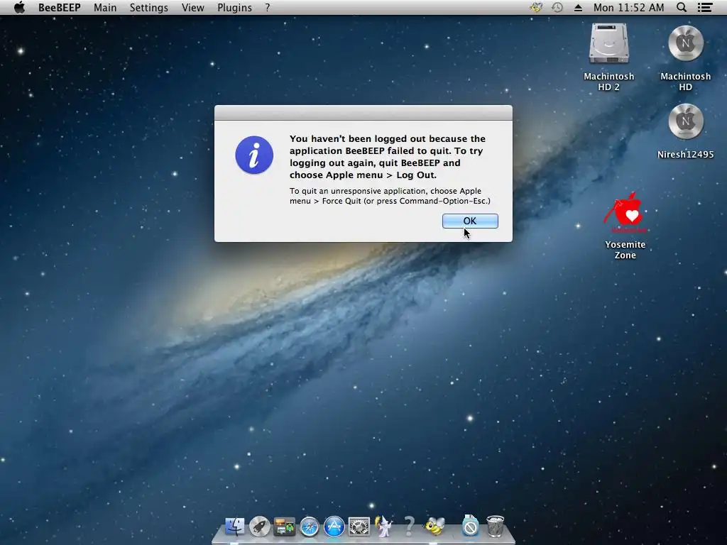Viewport: 727px width, 545px height.
Task: Click the BeeBEEP bee status icon in menu bar
Action: click(537, 7)
